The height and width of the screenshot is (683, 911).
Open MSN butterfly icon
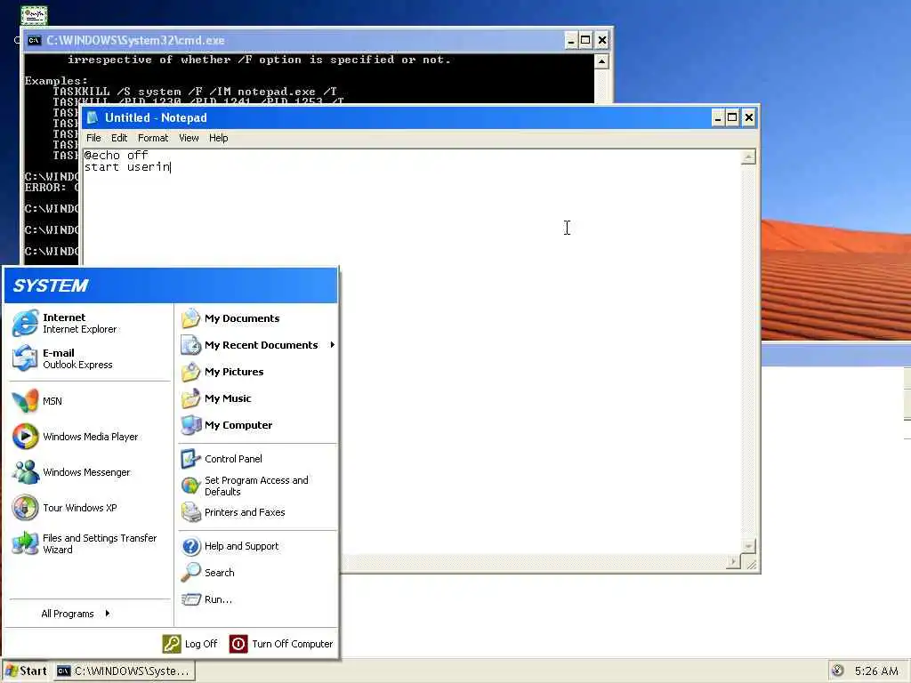tap(25, 401)
